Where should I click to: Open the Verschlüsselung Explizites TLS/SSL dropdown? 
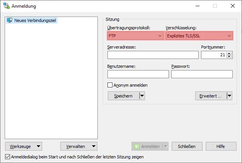(x=199, y=36)
